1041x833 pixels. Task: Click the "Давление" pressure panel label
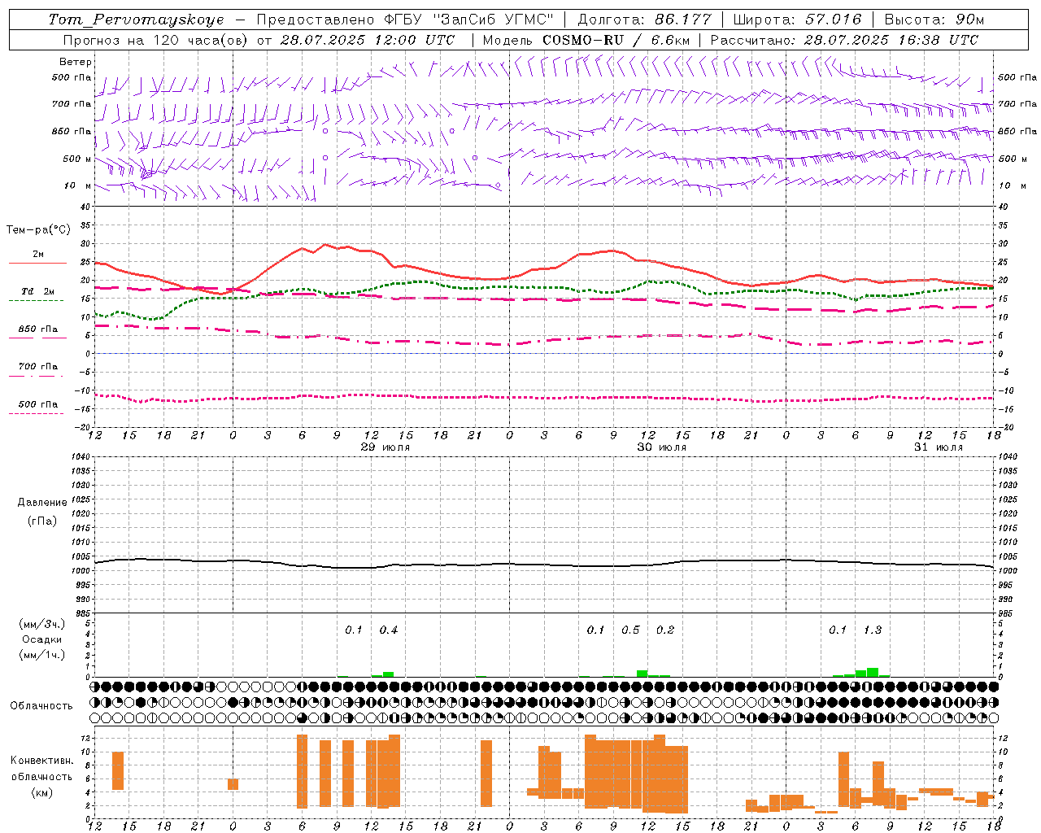(42, 503)
